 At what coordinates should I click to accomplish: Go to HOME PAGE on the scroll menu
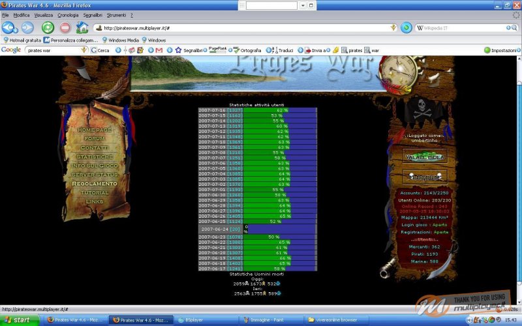pyautogui.click(x=95, y=130)
